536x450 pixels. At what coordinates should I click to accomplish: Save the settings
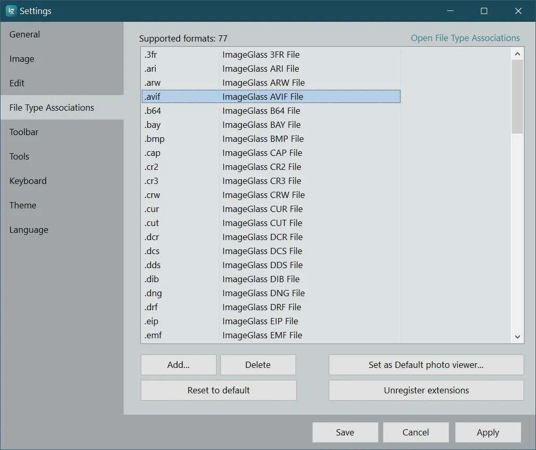345,432
